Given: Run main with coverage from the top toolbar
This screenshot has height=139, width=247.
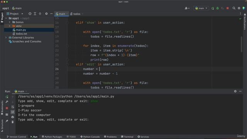Looking at the screenshot, I should (x=222, y=8).
